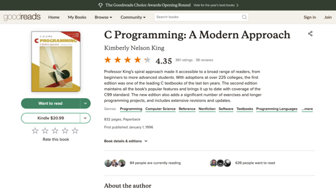
Task: Show more genres via ...more
Action: point(307,109)
